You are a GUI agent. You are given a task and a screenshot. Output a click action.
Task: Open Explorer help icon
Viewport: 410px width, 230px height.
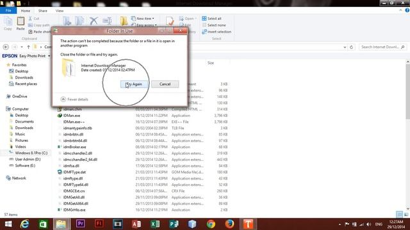[x=407, y=10]
